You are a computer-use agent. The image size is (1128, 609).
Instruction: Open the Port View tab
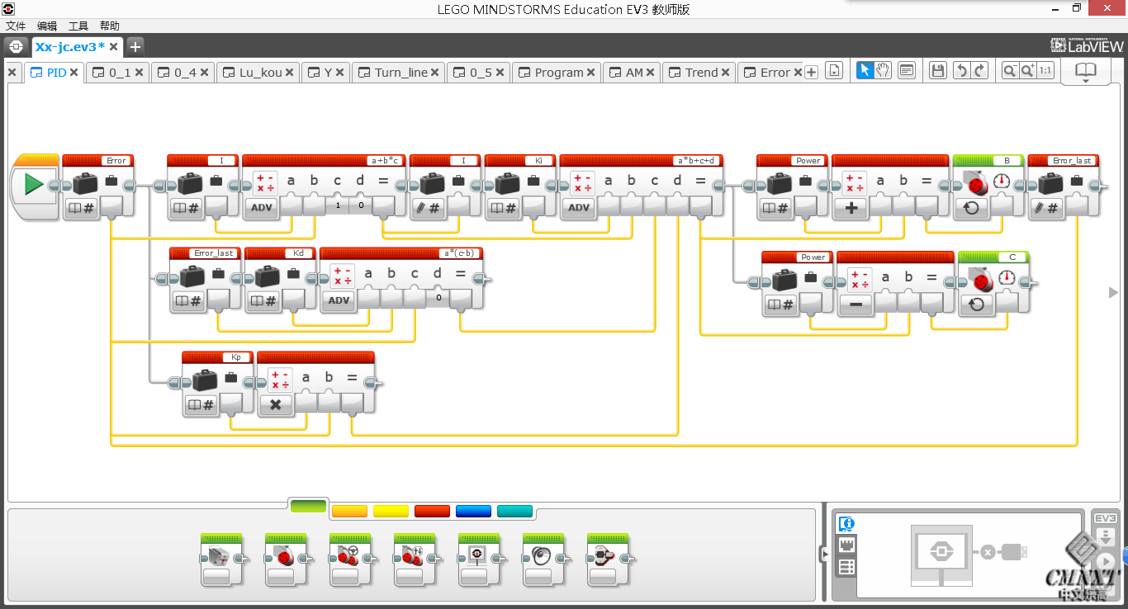(x=846, y=545)
